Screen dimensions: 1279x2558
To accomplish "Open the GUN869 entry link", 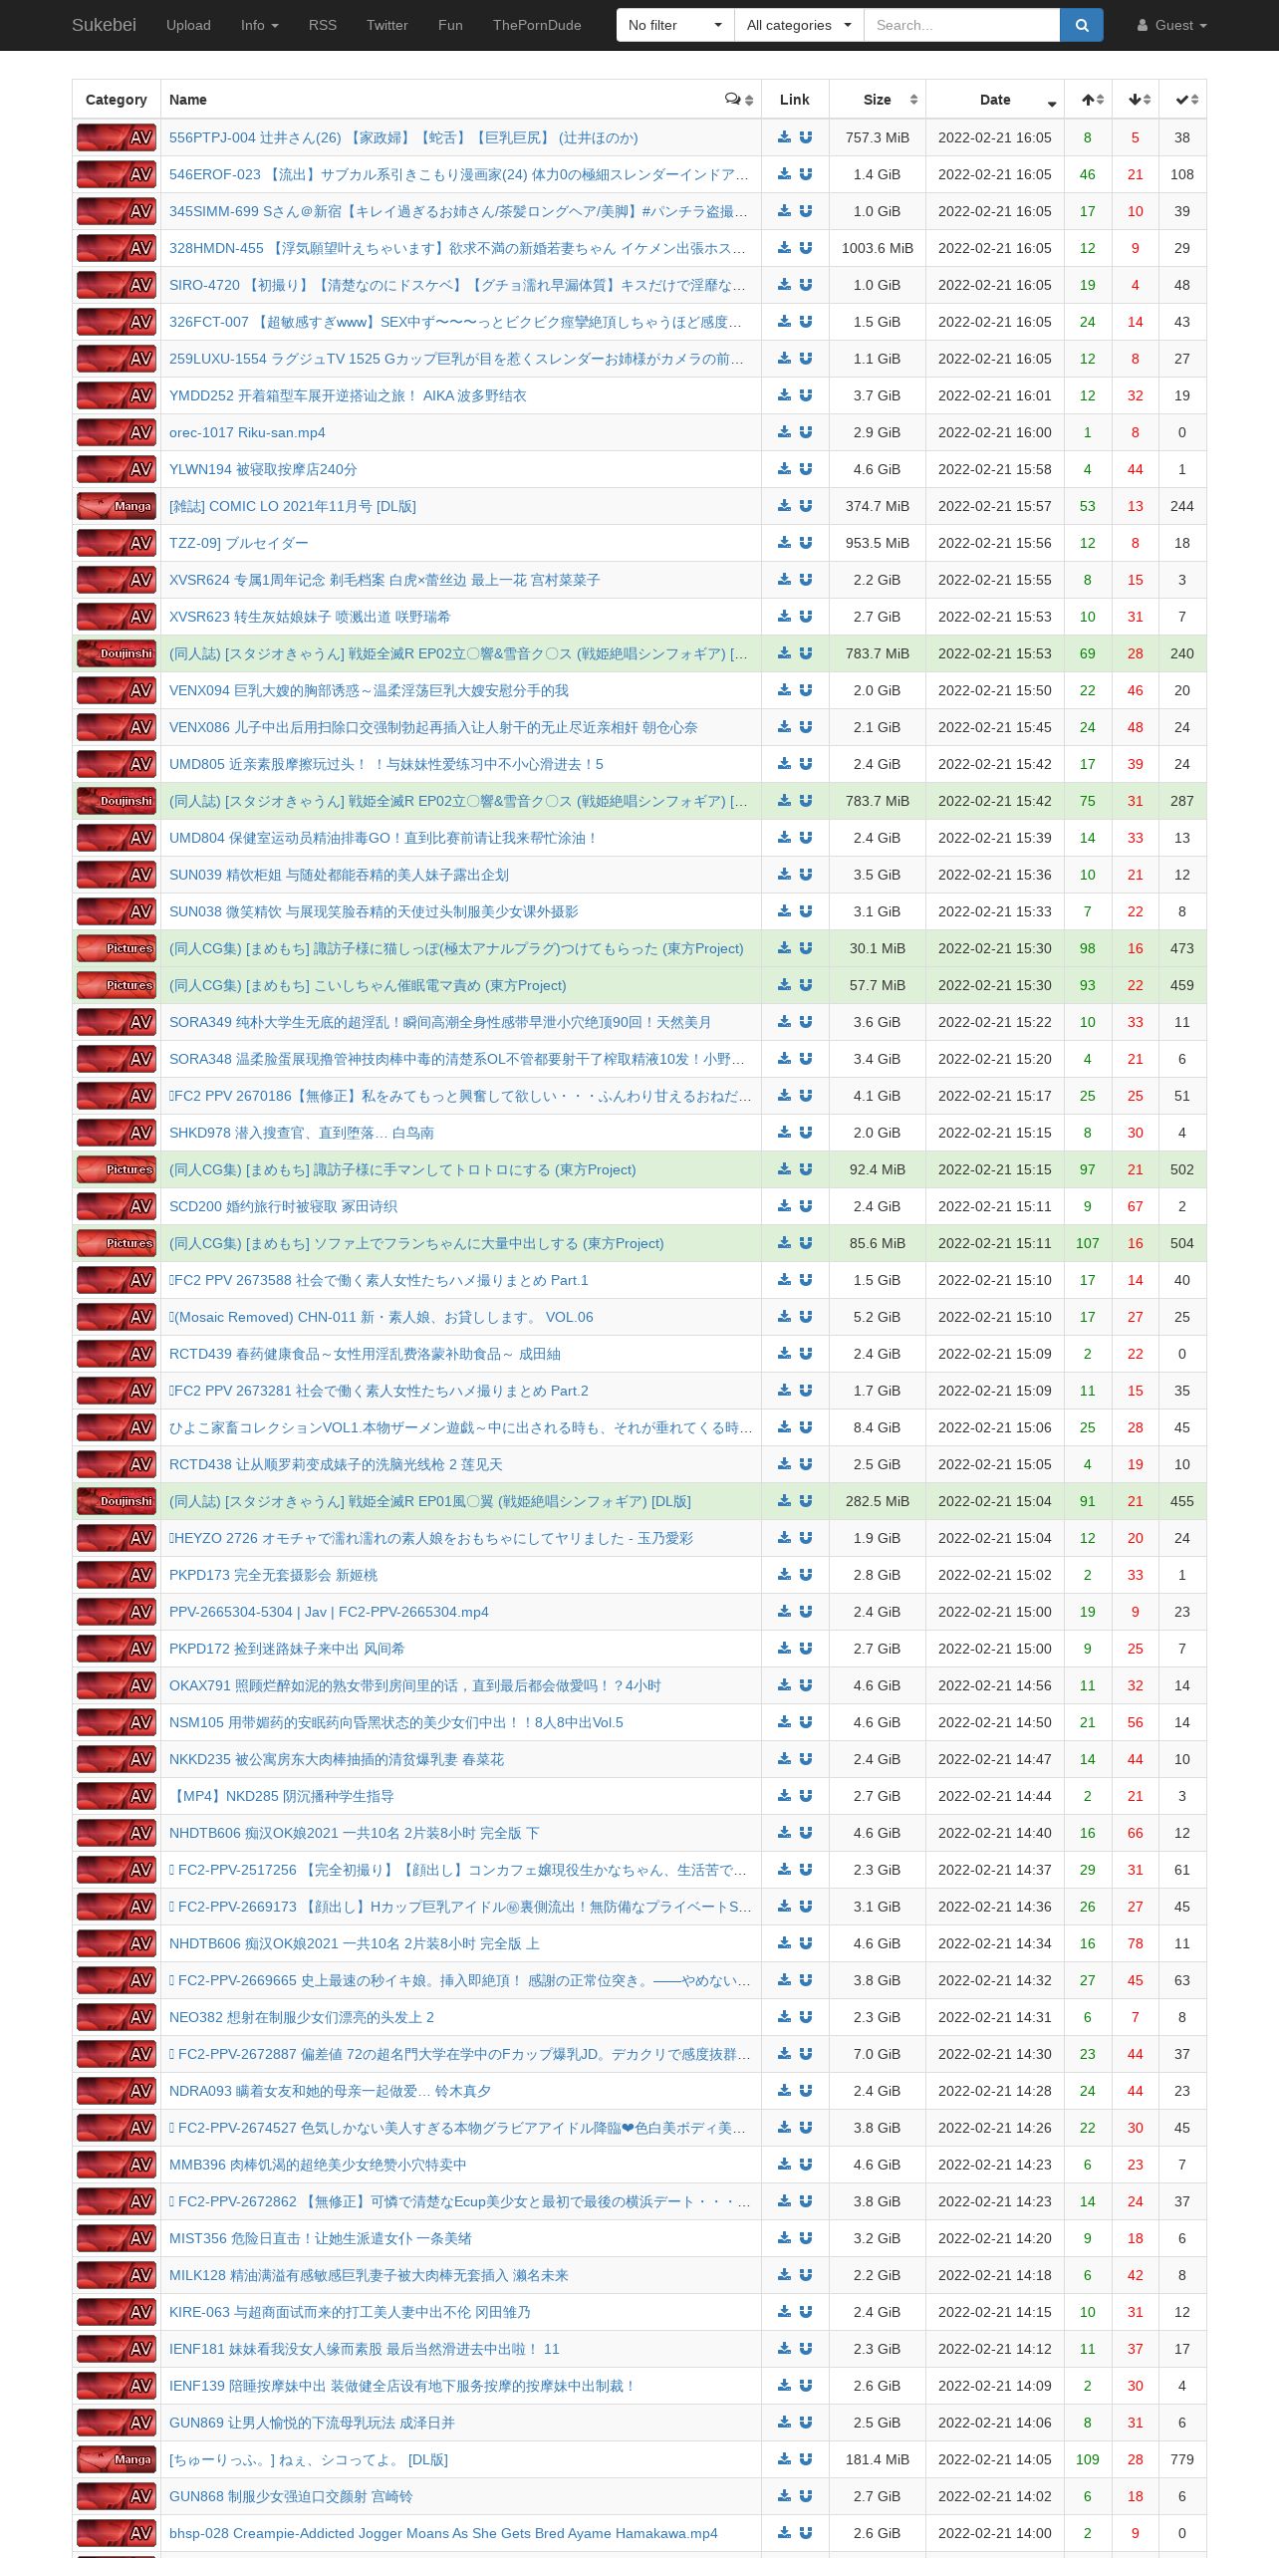I will 312,2423.
